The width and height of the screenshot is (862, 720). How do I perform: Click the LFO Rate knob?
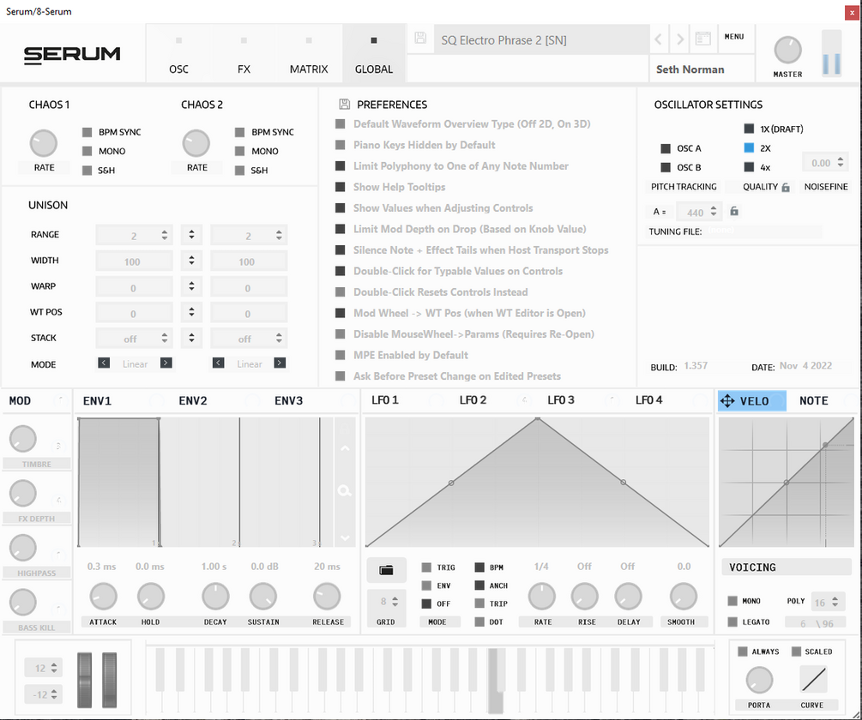[542, 597]
